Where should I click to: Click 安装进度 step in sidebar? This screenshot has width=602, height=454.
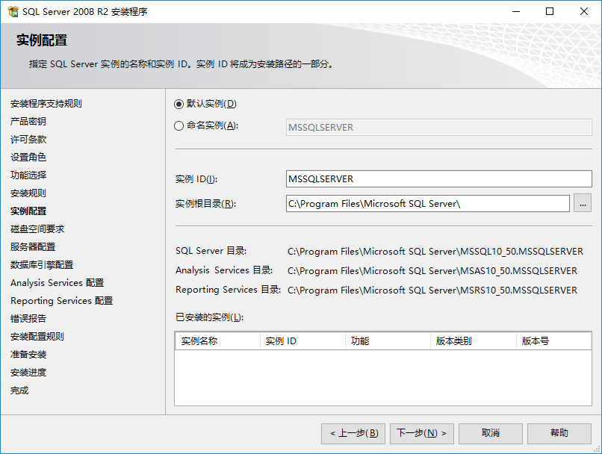pos(28,373)
